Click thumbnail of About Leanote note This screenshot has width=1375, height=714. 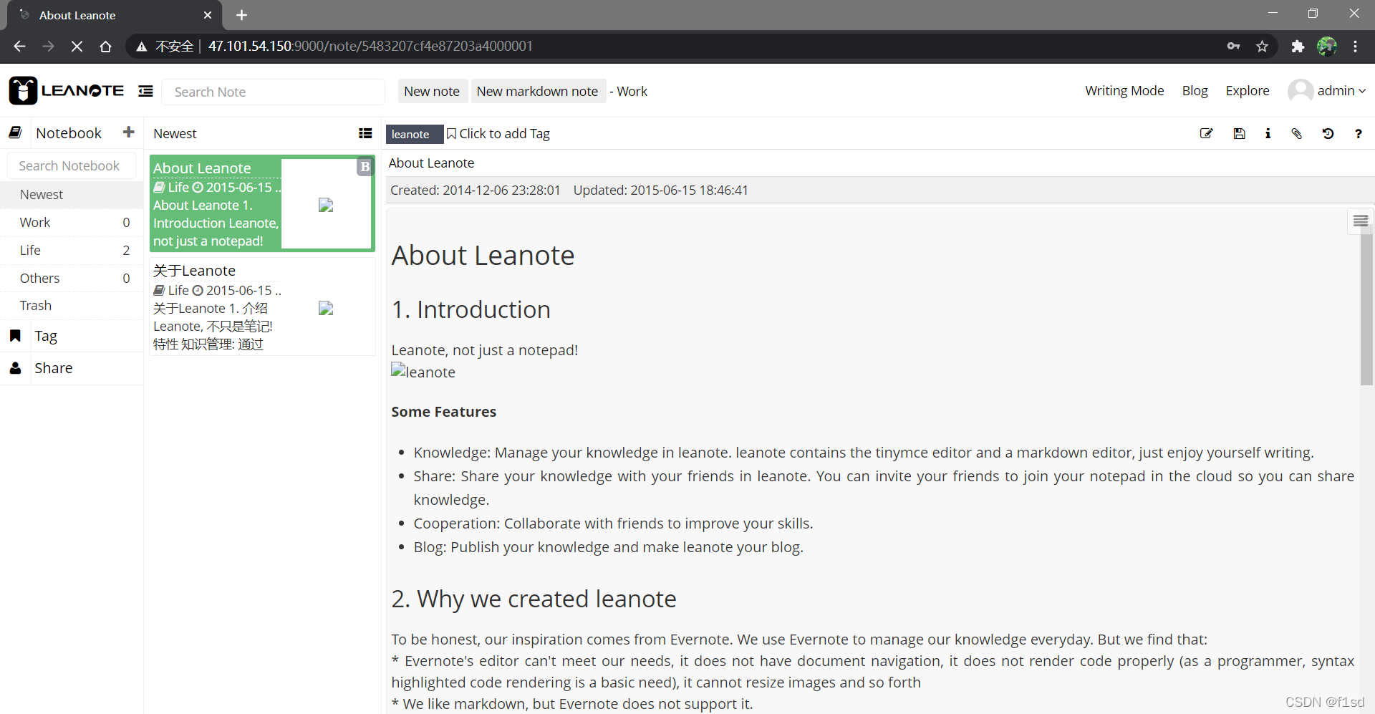click(326, 205)
